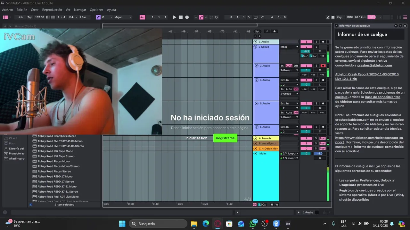Click the tempo field 182.00
The width and height of the screenshot is (410, 230).
(x=40, y=17)
